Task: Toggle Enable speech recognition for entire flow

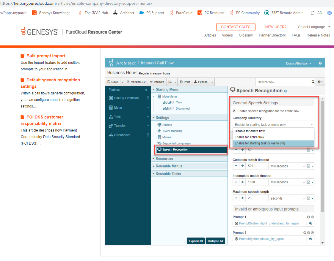Action: tap(234, 111)
